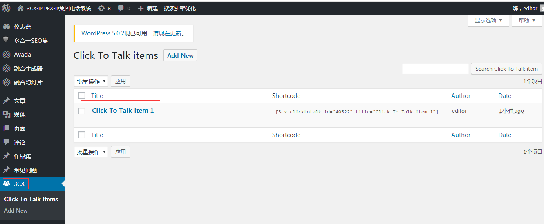544x224 pixels.
Task: Click the Title column header
Action: 97,95
